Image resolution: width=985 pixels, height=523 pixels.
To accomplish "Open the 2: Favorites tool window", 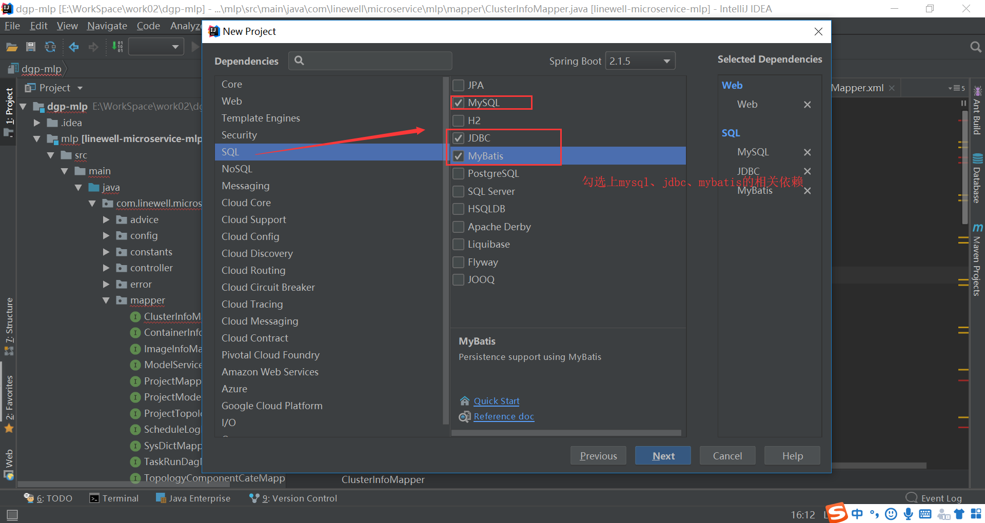I will tap(9, 404).
